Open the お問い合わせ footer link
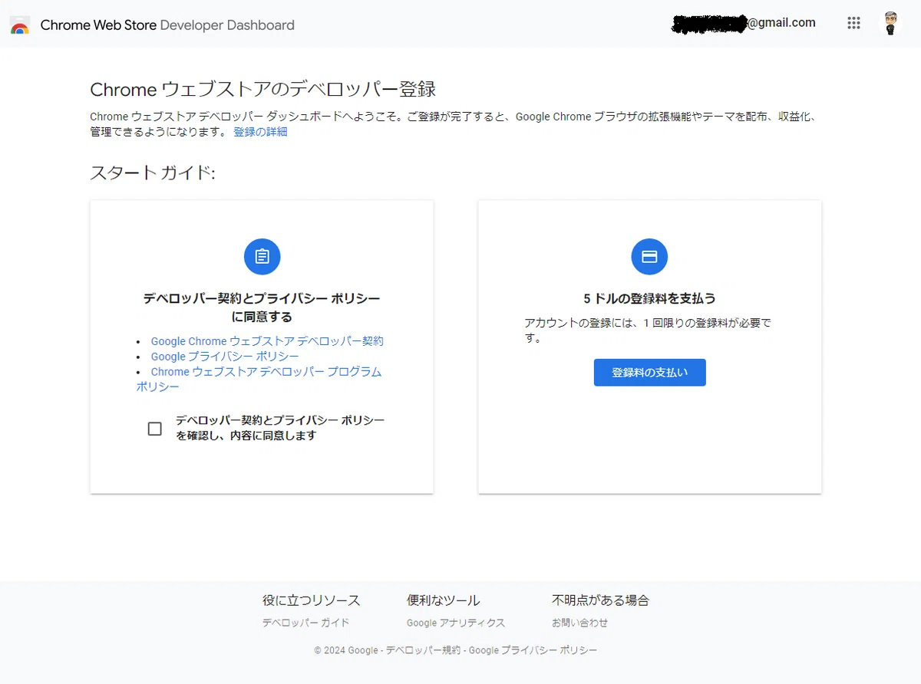The width and height of the screenshot is (921, 684). [579, 623]
